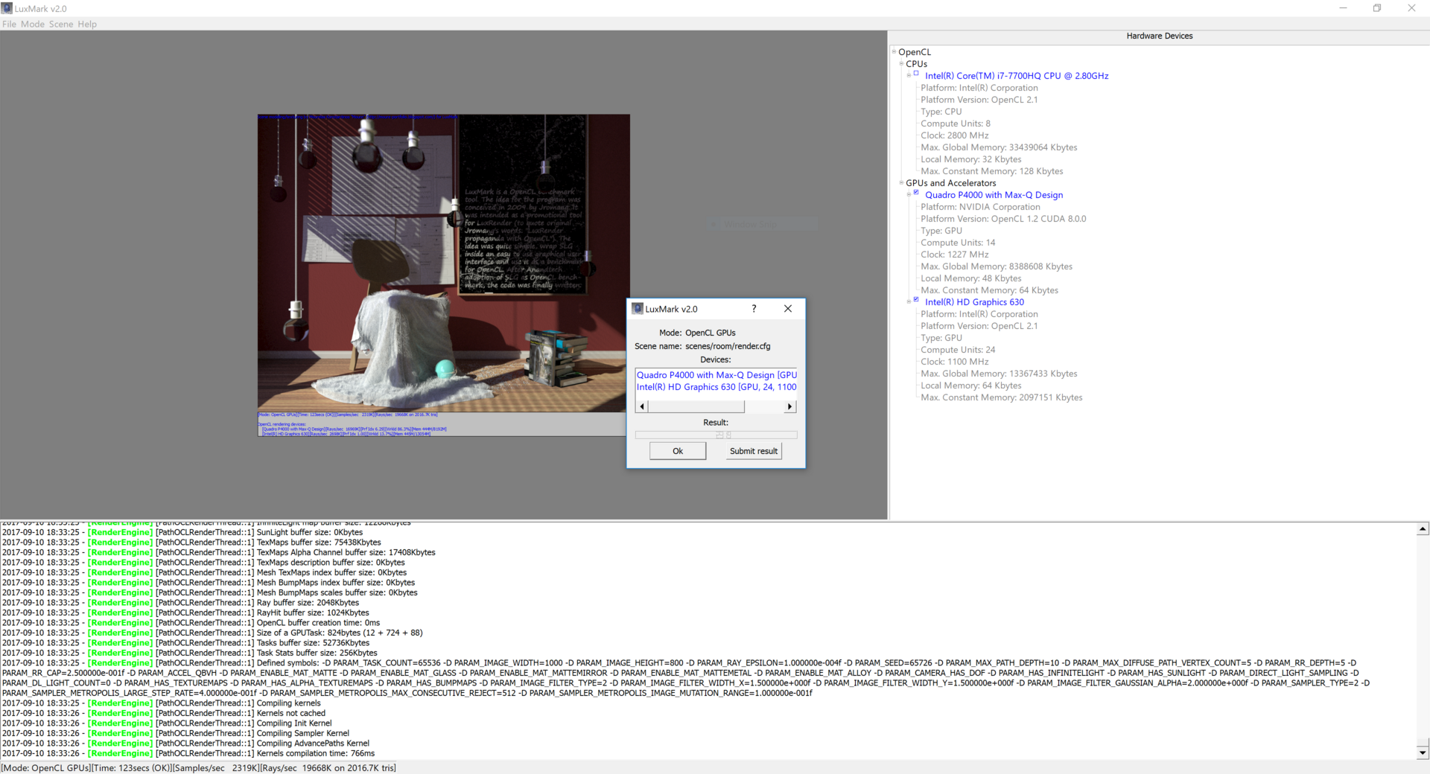Collapse the OpenCL root tree node
The width and height of the screenshot is (1430, 774).
coord(894,51)
